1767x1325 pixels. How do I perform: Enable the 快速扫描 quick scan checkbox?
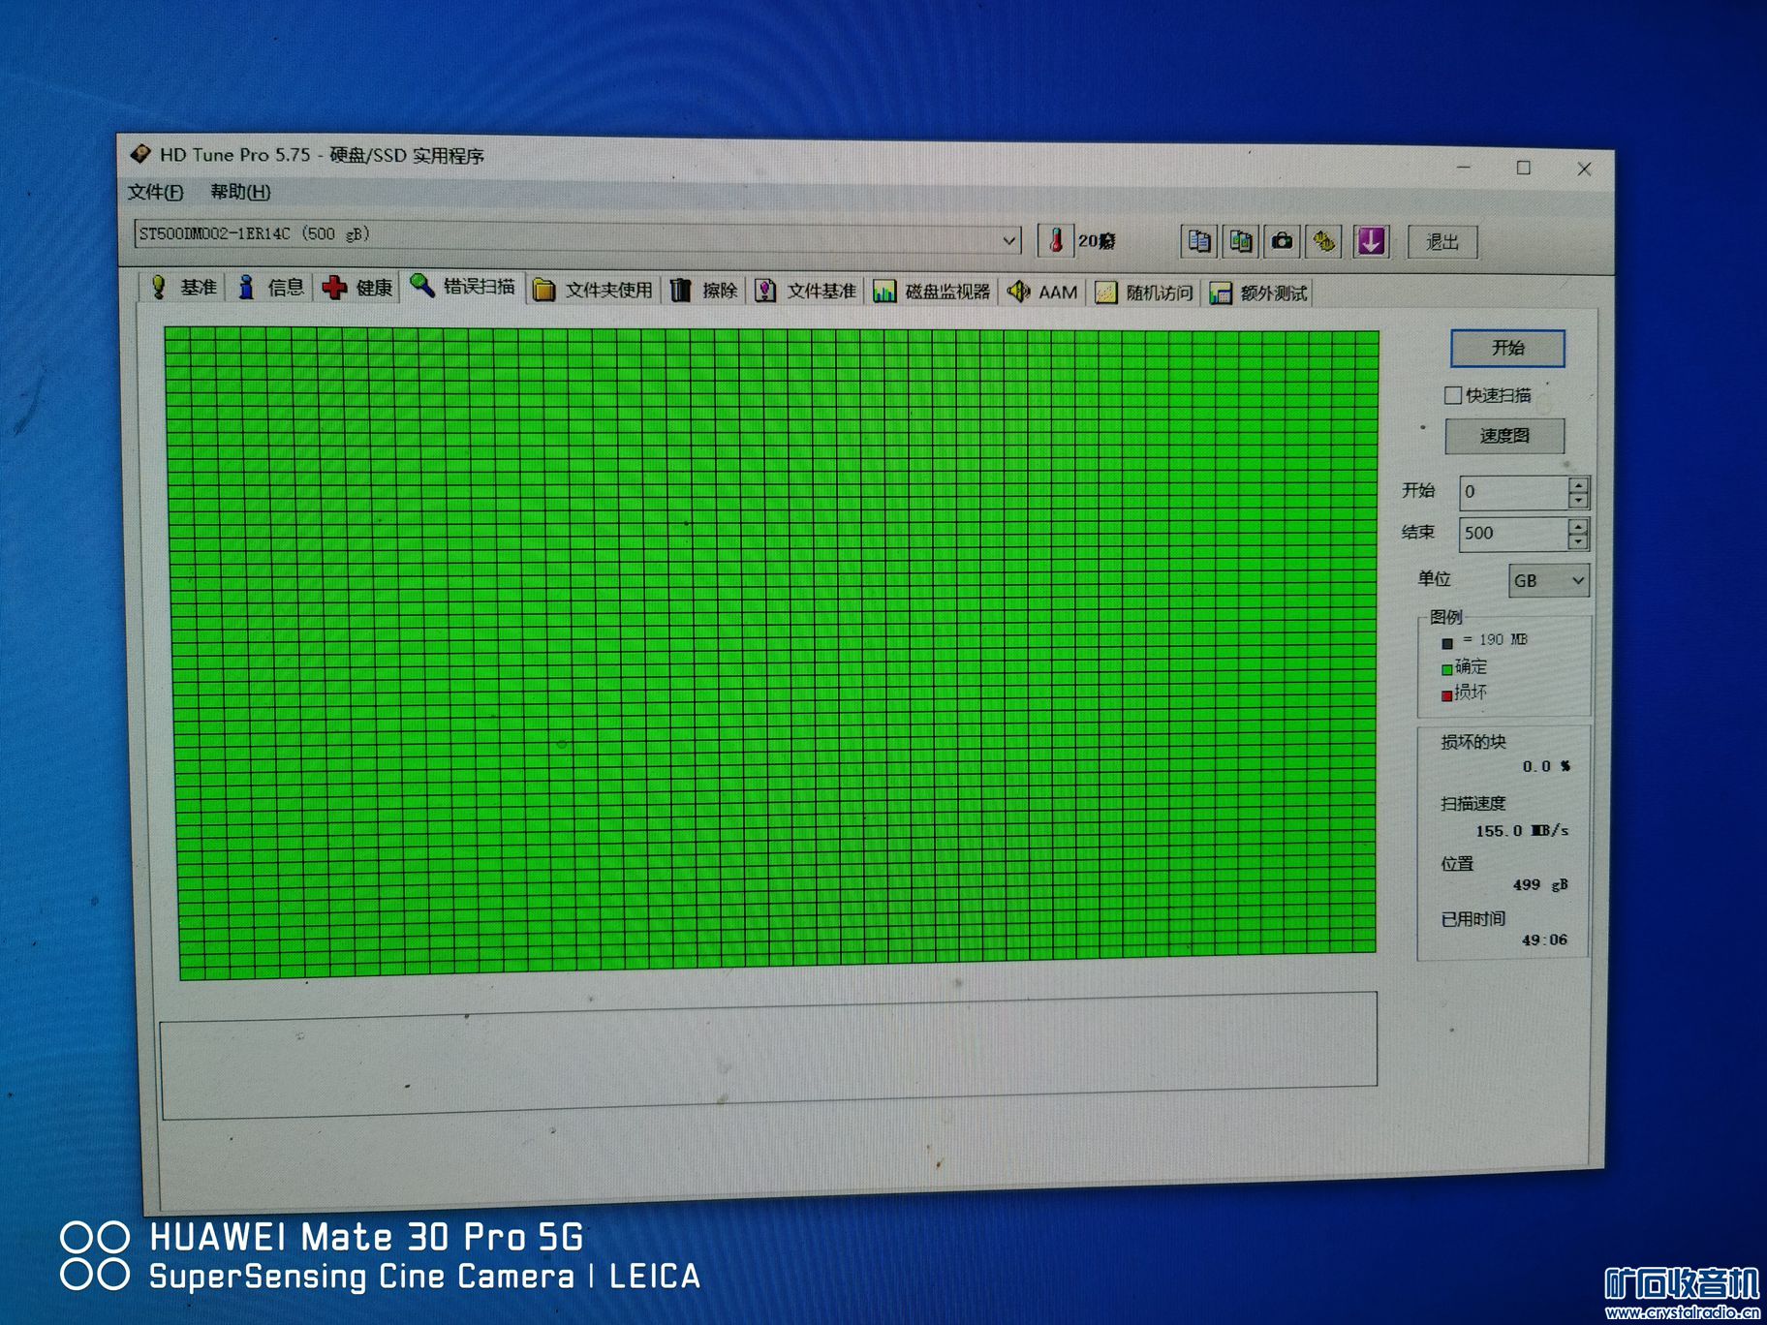coord(1452,395)
